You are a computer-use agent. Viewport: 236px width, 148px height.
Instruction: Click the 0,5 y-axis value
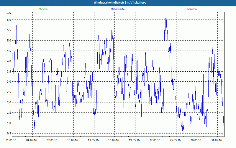[x=9, y=133]
